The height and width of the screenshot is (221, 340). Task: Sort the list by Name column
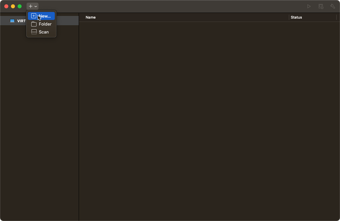pyautogui.click(x=91, y=17)
